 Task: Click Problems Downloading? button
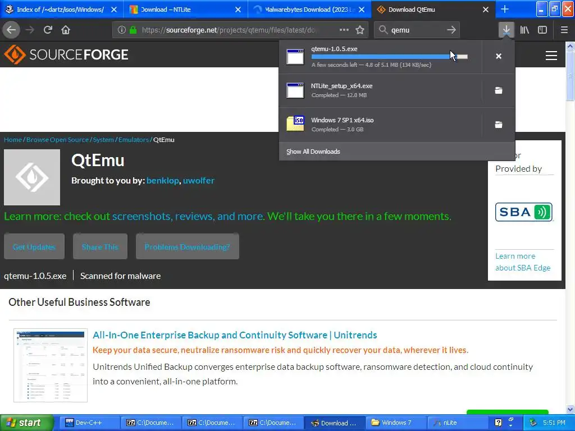(x=188, y=246)
